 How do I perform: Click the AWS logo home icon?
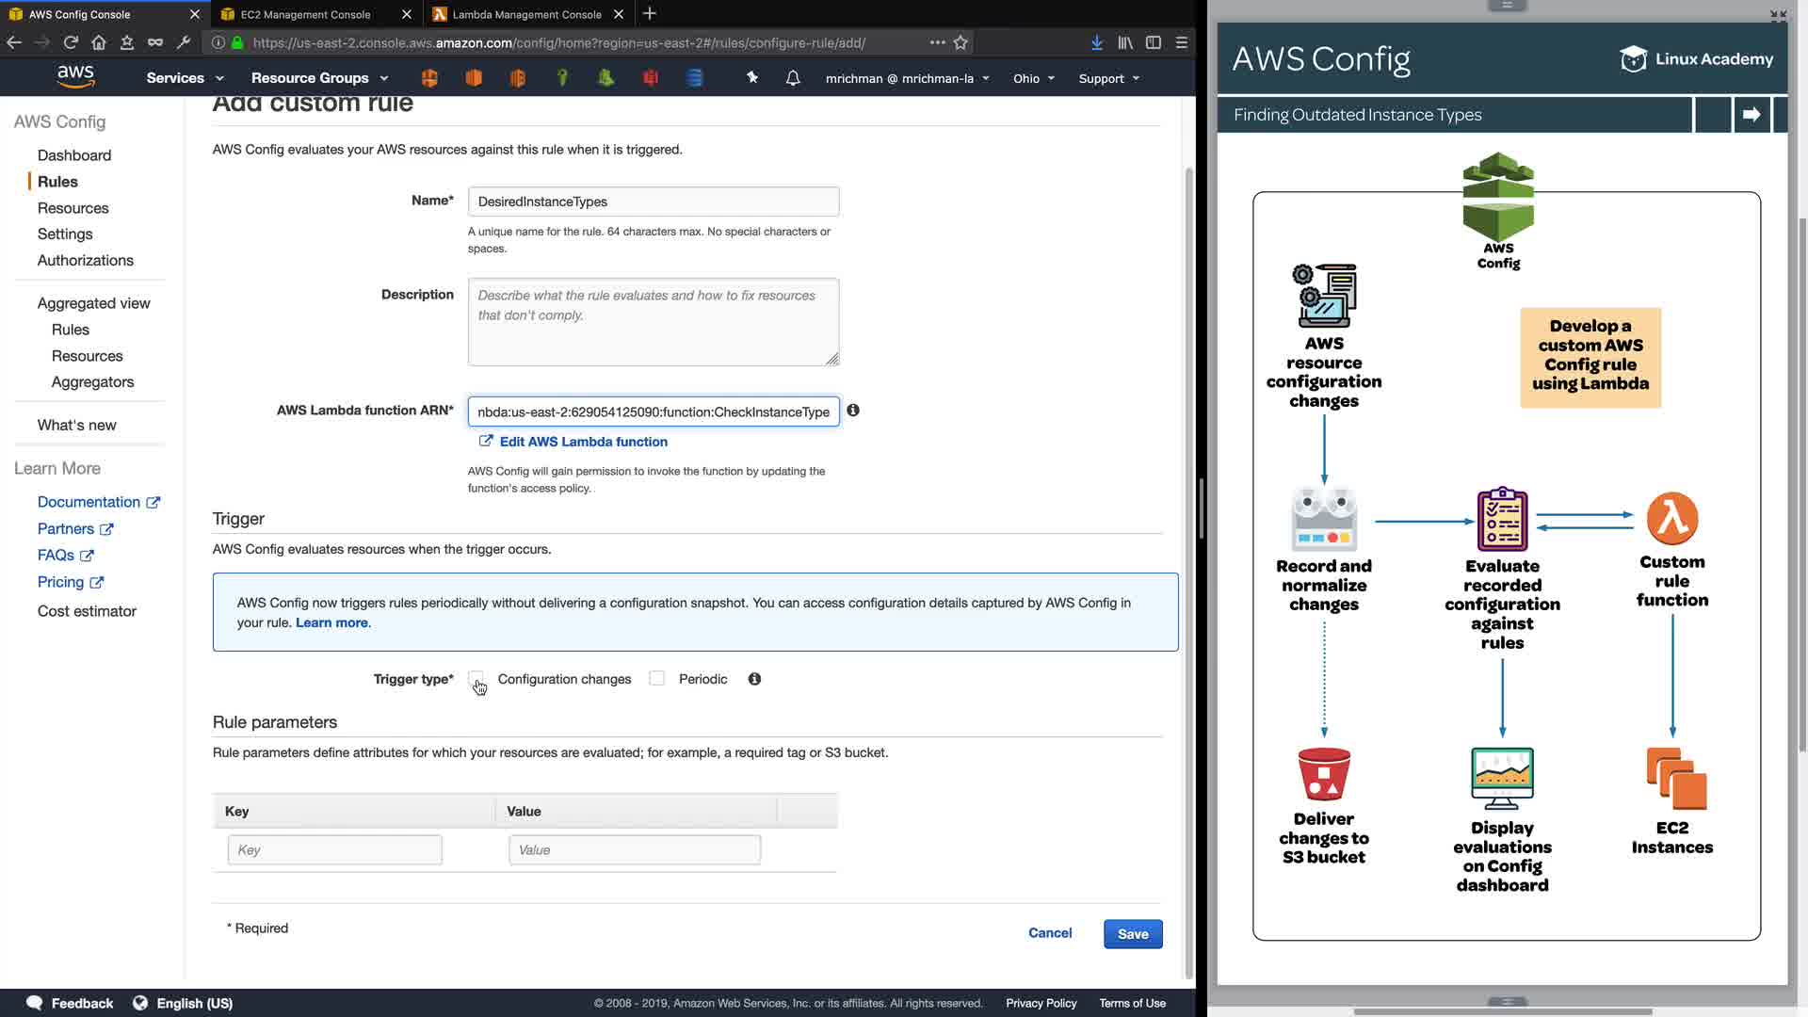pos(75,77)
